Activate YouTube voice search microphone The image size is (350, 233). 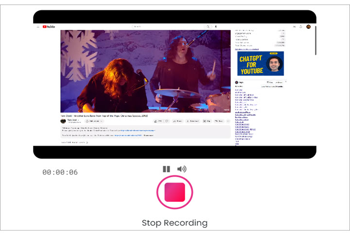(x=216, y=27)
